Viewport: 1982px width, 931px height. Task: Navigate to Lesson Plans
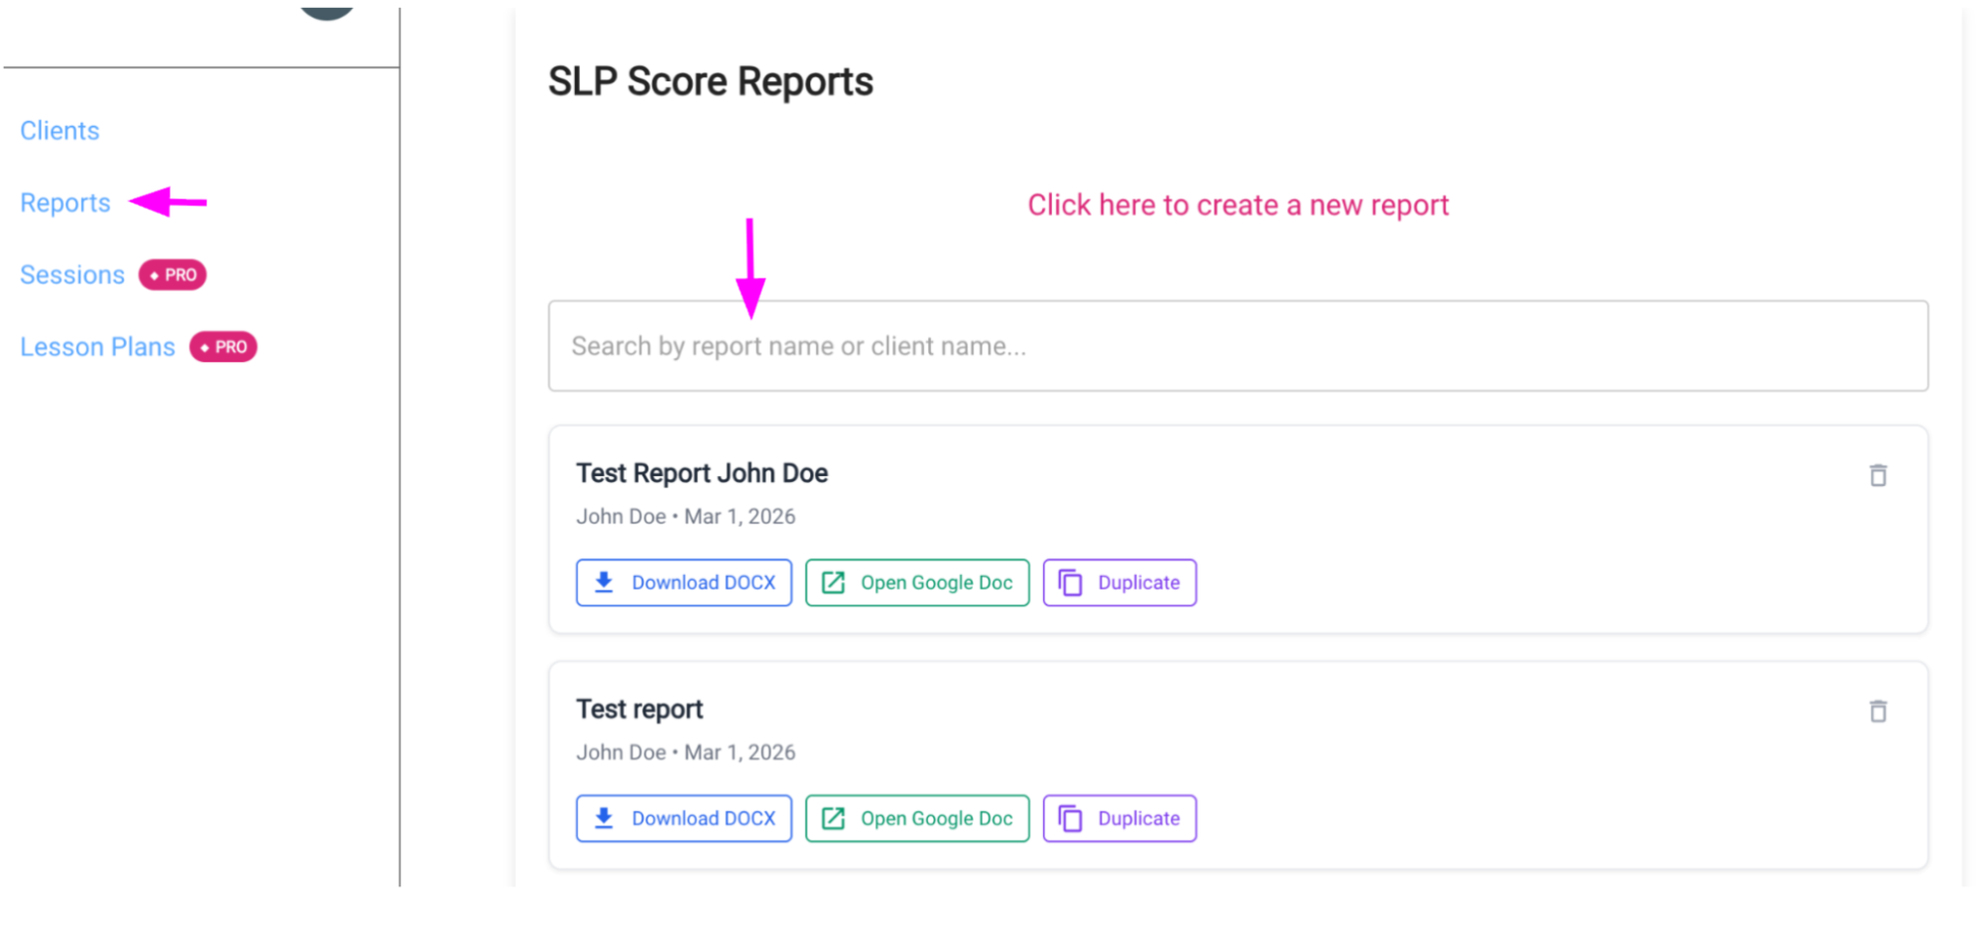pos(97,346)
